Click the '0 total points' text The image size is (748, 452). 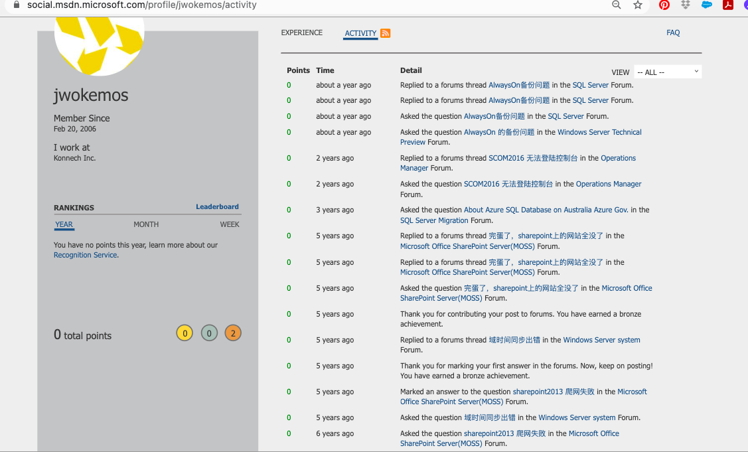click(82, 335)
